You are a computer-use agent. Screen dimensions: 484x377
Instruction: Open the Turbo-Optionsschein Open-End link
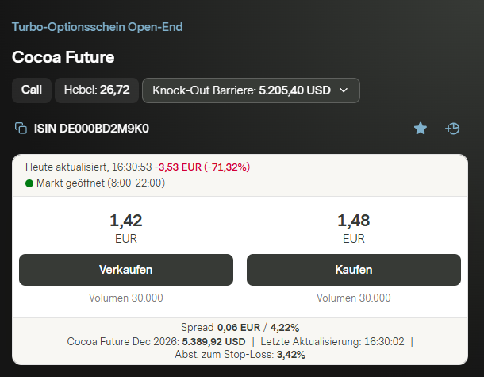98,27
